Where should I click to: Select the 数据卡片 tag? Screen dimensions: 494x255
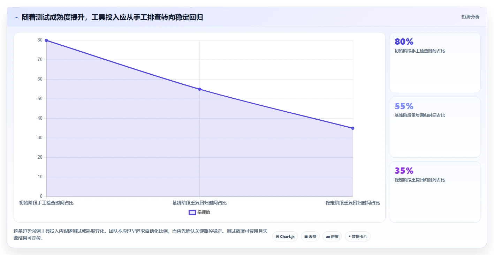(358, 237)
